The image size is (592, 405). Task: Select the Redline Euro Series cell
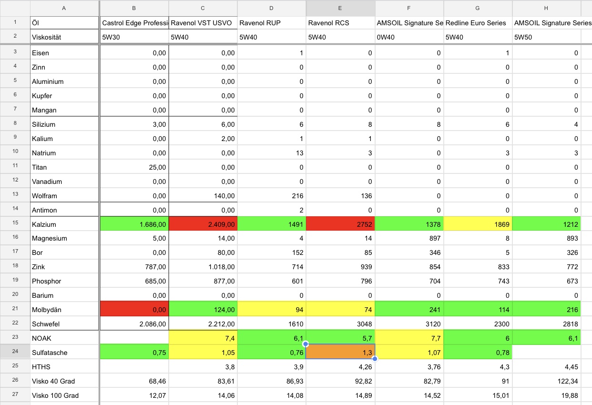(x=478, y=23)
